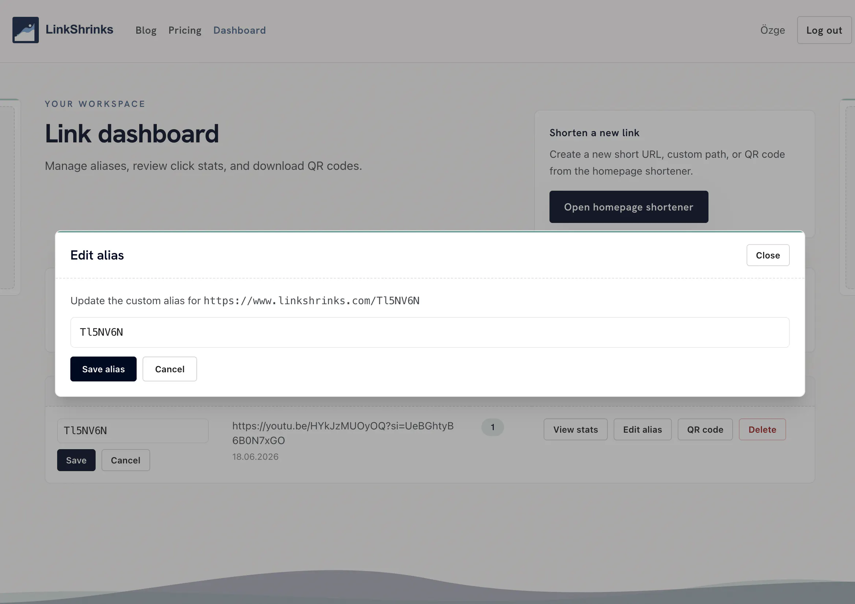Cancel the Edit alias dialog
Image resolution: width=855 pixels, height=604 pixels.
[170, 369]
